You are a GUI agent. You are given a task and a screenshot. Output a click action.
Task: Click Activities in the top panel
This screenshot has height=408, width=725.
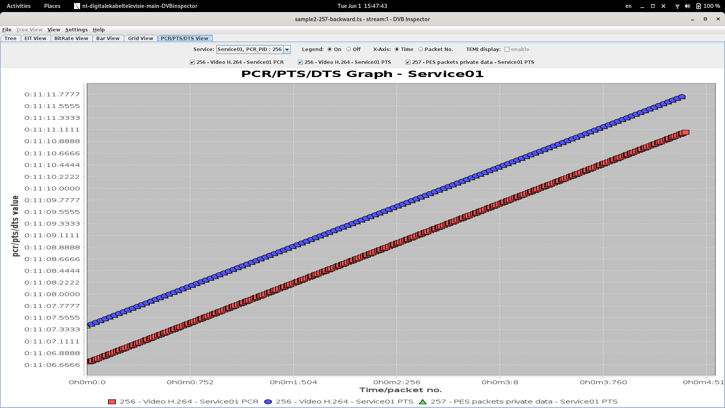pos(18,6)
